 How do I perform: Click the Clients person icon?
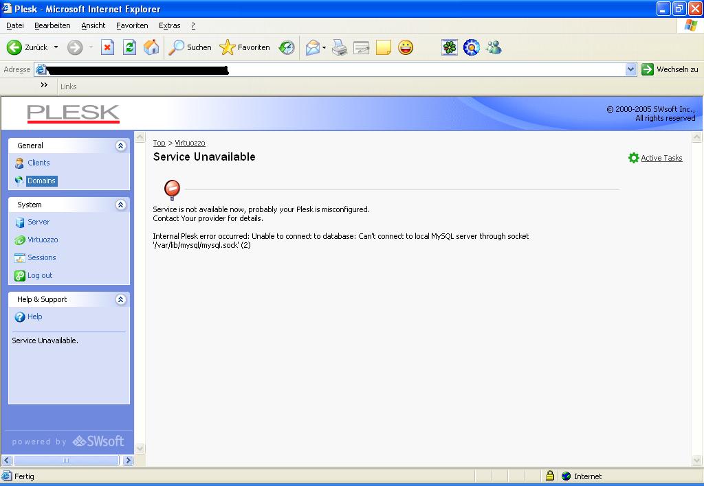(x=19, y=163)
